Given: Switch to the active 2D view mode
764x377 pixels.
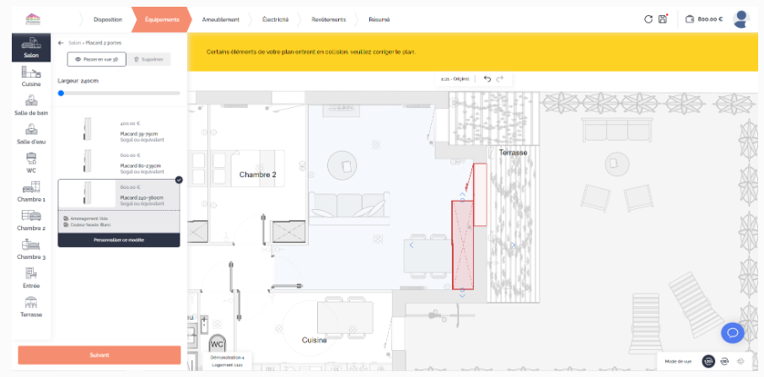Looking at the screenshot, I should (x=708, y=362).
